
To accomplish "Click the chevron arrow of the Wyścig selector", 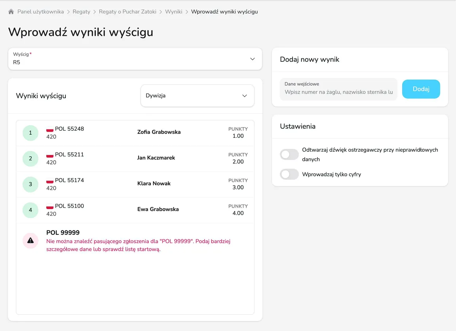I will click(x=253, y=59).
